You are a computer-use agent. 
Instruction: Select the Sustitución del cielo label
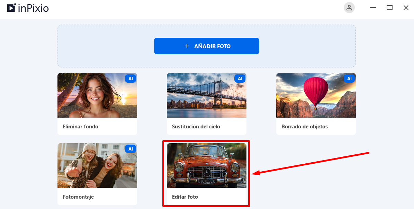[196, 127]
